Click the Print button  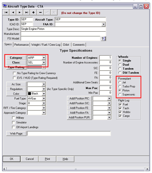[x=47, y=159]
